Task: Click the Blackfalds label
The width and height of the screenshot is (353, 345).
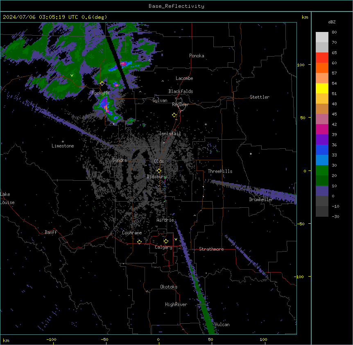Action: pos(181,91)
